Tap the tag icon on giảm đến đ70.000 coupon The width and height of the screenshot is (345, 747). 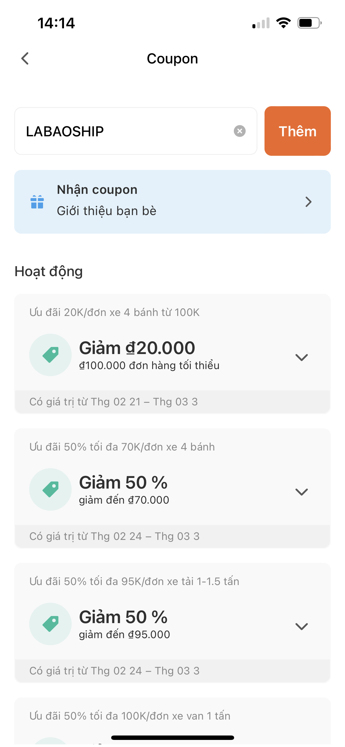[50, 489]
